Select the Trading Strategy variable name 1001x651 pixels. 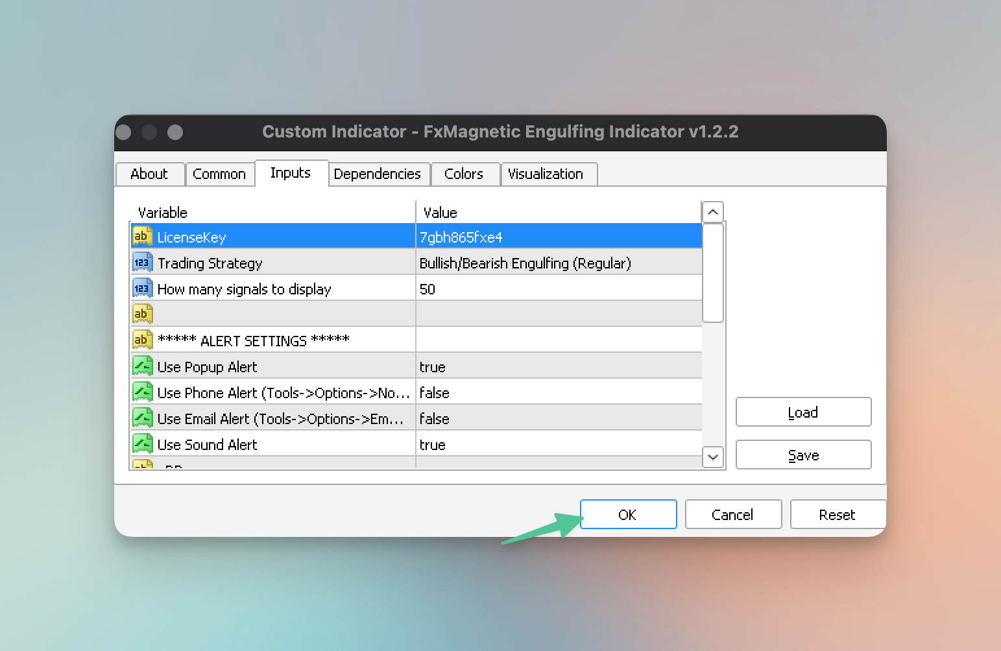[x=210, y=263]
